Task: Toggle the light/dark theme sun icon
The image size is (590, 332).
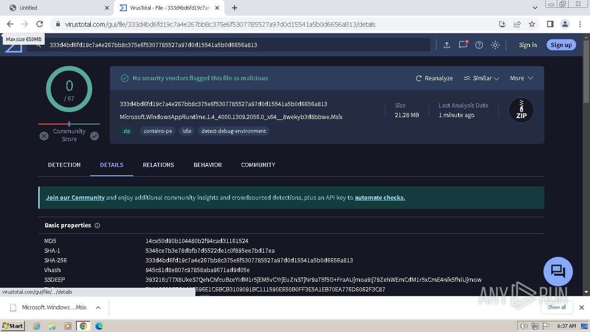Action: tap(495, 45)
